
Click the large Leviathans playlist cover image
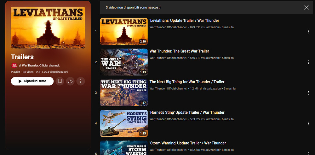48,27
